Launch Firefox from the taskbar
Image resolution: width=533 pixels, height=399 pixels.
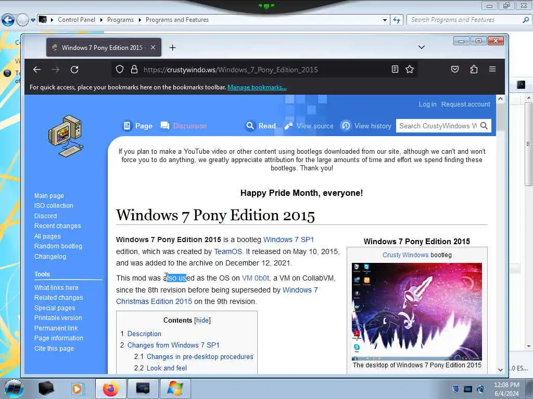(111, 389)
